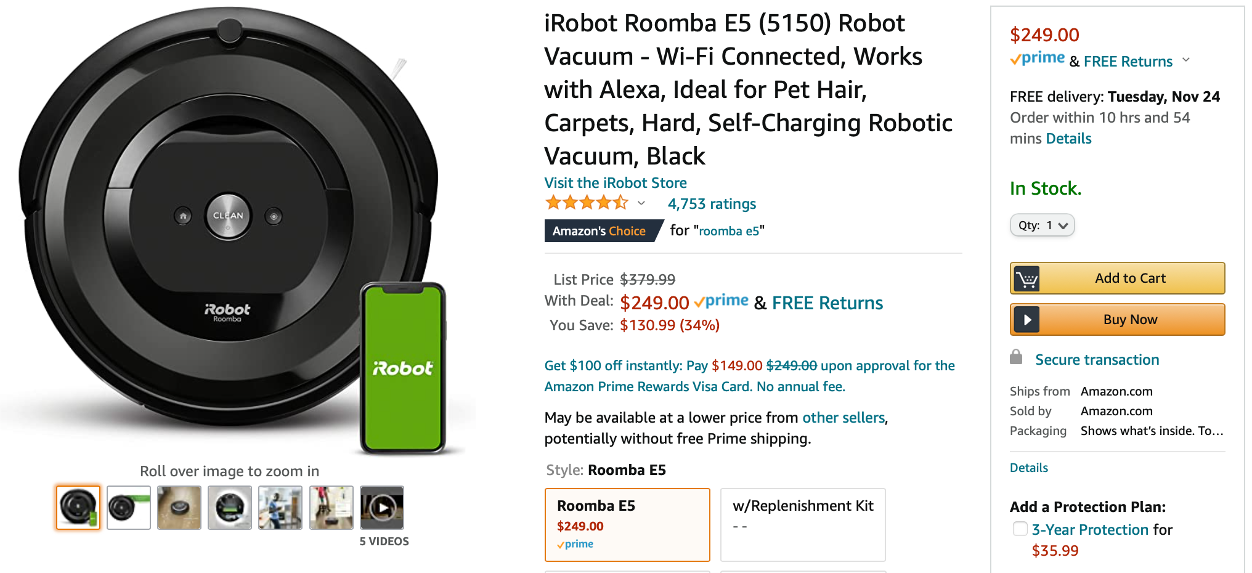
Task: Open the other sellers link
Action: pyautogui.click(x=843, y=417)
